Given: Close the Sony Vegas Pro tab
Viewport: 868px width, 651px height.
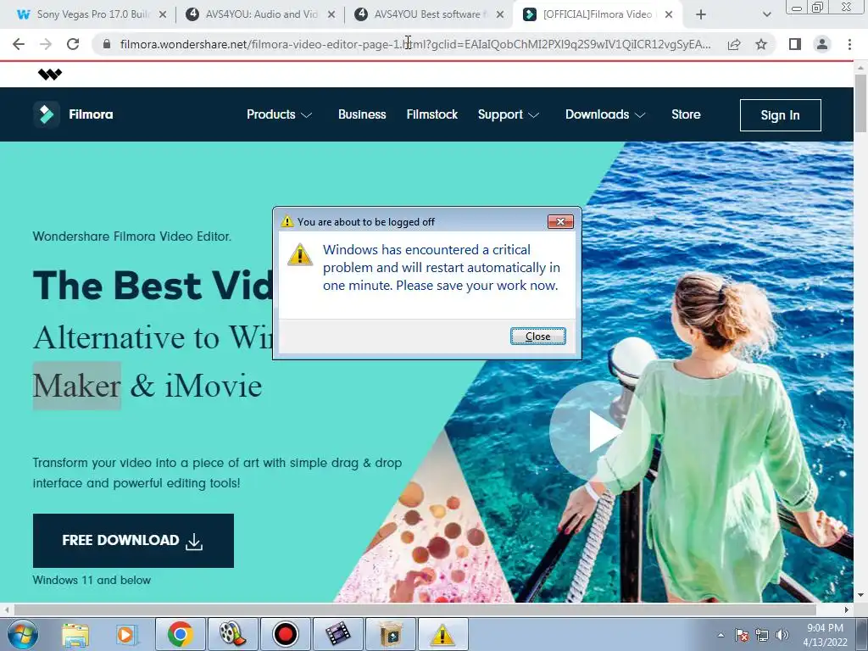Looking at the screenshot, I should click(x=163, y=15).
